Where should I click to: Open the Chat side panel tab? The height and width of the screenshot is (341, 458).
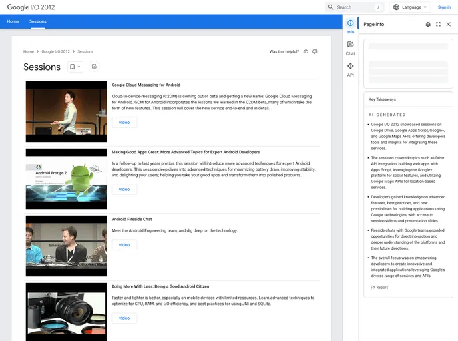[351, 48]
